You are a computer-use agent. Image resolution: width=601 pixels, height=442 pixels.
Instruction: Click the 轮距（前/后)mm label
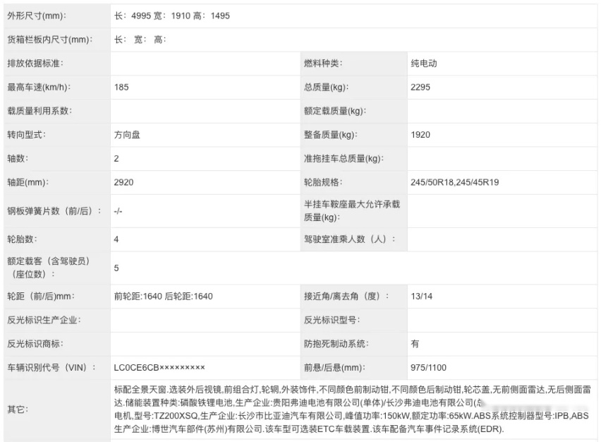tap(41, 297)
